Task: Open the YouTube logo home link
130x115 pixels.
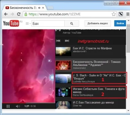Action: click(x=11, y=23)
